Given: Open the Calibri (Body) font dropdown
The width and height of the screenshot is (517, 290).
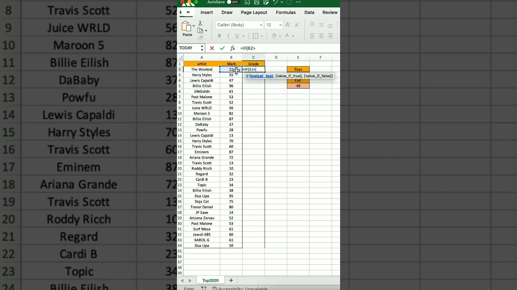Looking at the screenshot, I should click(240, 25).
